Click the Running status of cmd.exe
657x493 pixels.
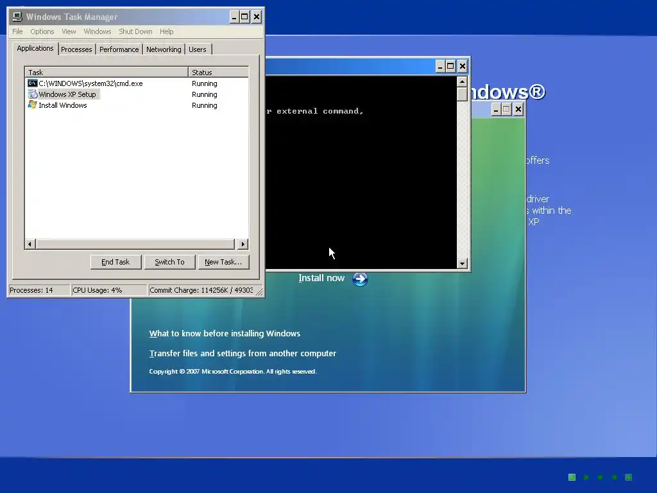tap(205, 83)
